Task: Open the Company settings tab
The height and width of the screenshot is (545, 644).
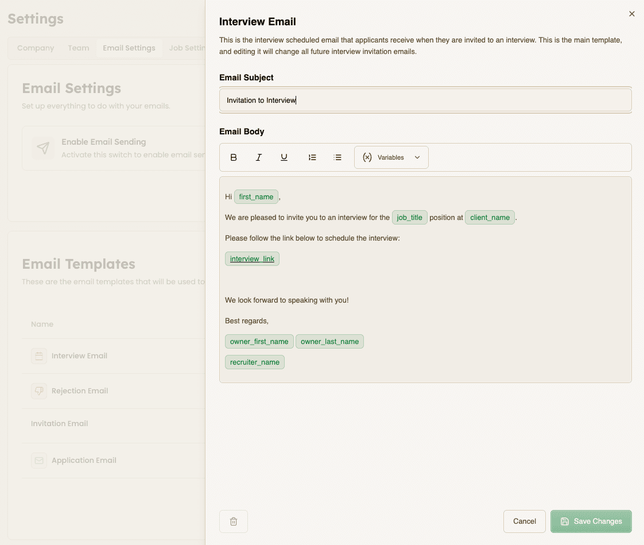Action: pyautogui.click(x=36, y=48)
